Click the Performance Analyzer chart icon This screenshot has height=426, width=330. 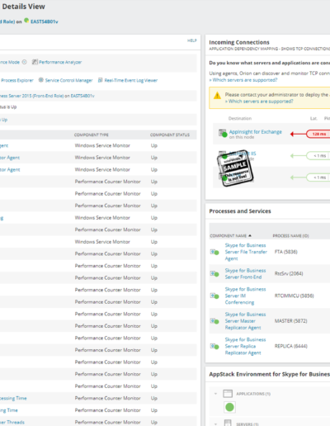pyautogui.click(x=35, y=62)
